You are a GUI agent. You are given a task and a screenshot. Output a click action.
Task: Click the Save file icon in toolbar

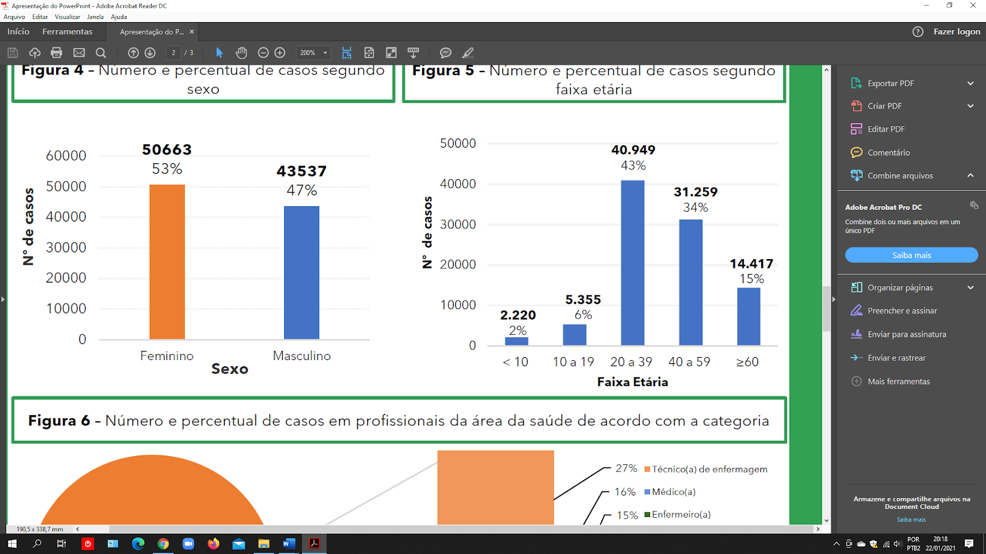12,53
